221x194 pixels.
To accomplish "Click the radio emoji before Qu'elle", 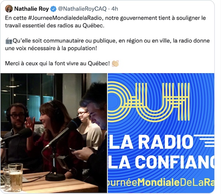I will tap(9, 41).
